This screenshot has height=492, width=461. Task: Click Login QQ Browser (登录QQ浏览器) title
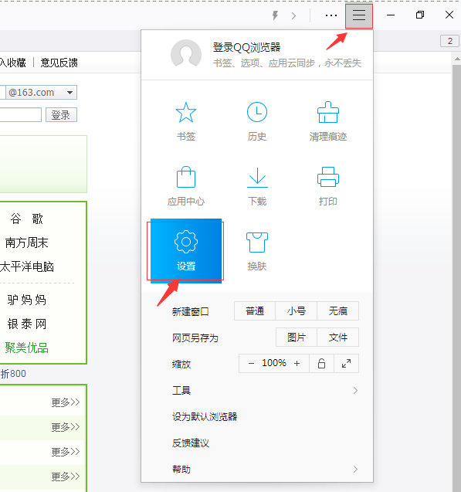[246, 47]
